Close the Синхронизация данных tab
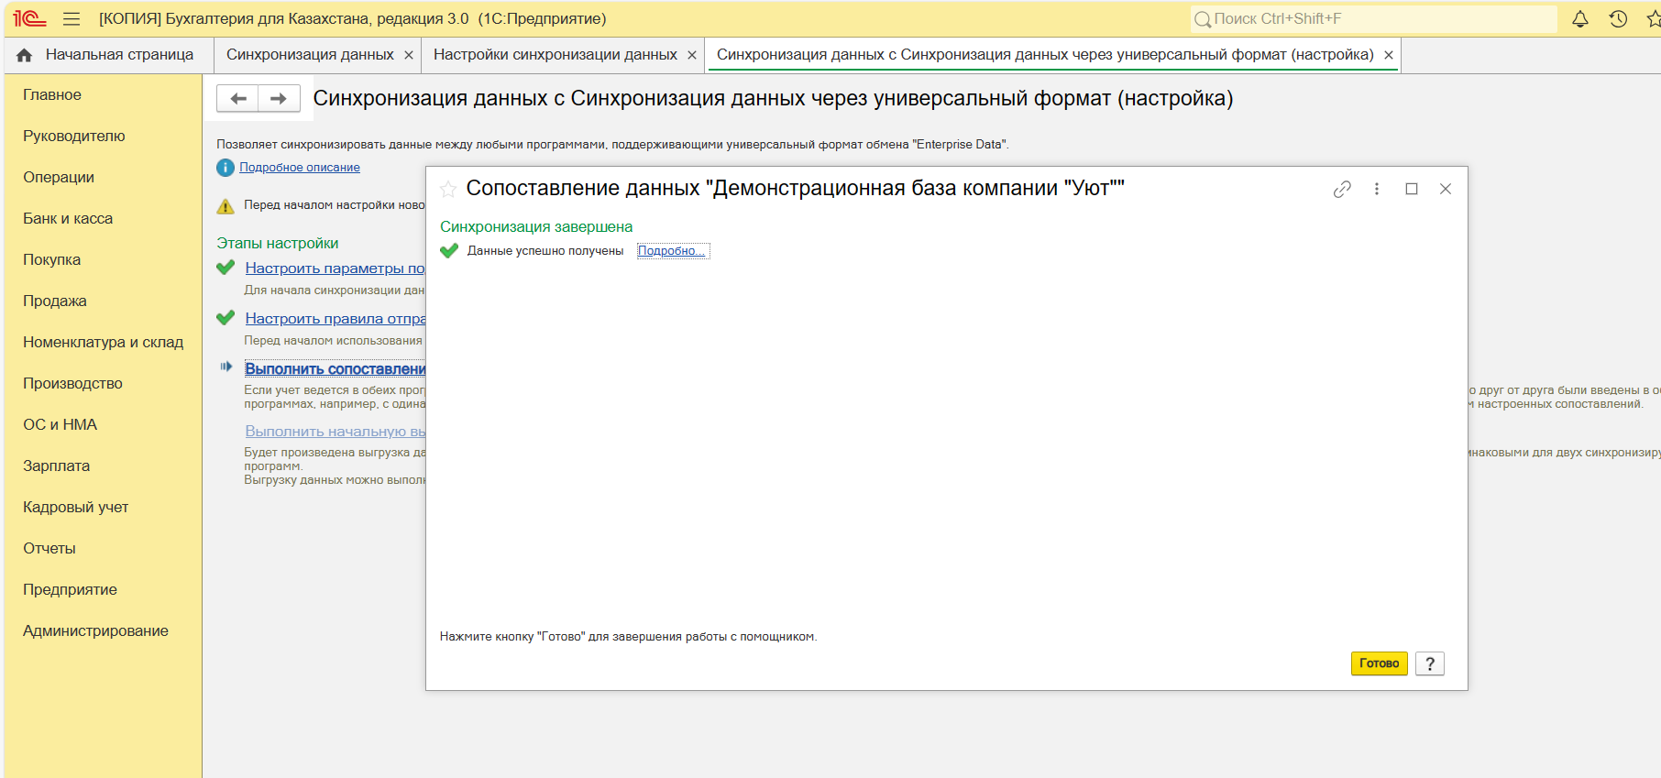 coord(409,56)
